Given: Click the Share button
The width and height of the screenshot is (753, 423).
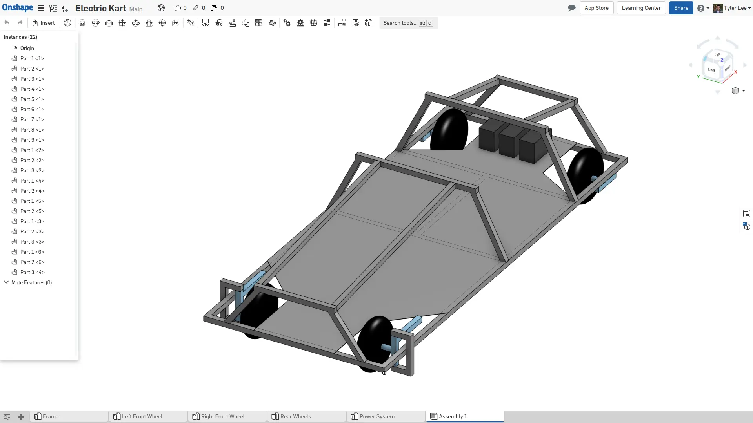Looking at the screenshot, I should point(681,8).
